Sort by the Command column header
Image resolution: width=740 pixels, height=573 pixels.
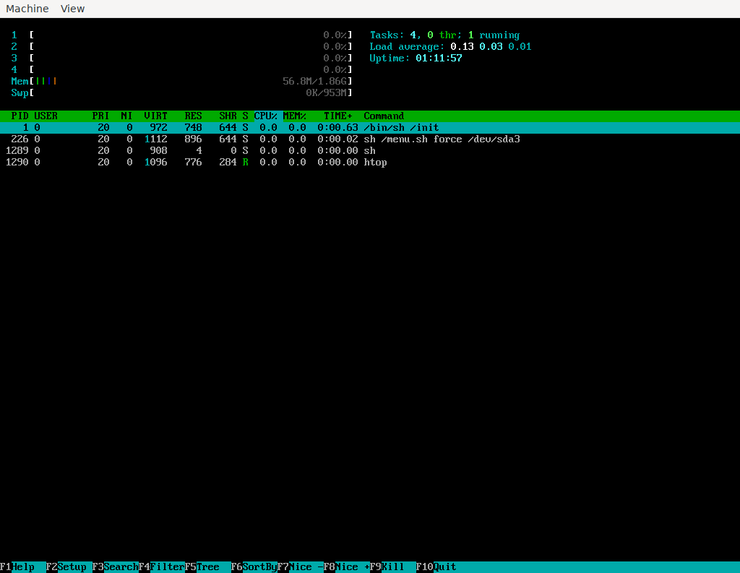[x=384, y=116]
